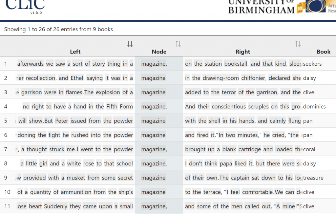Open book 'coral' in row 7
336x214 pixels.
[309, 149]
